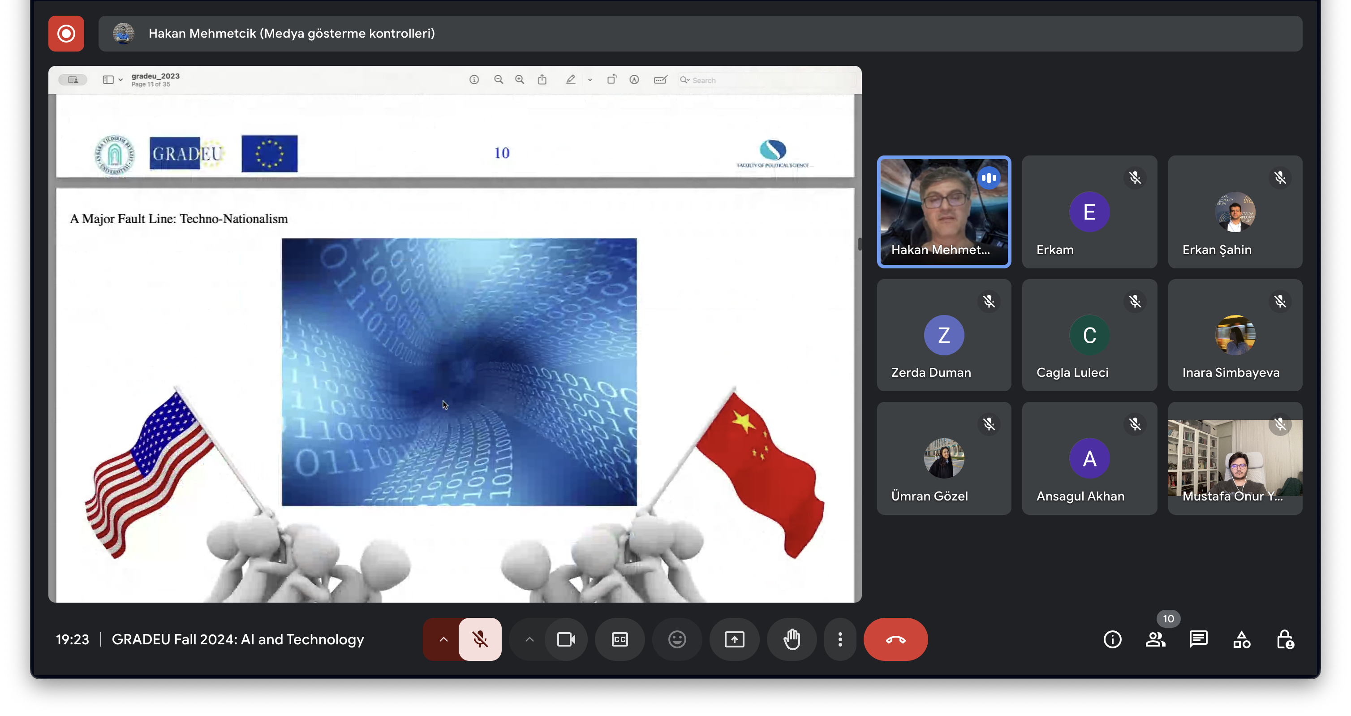Show the participants list
The width and height of the screenshot is (1351, 716).
[1155, 639]
